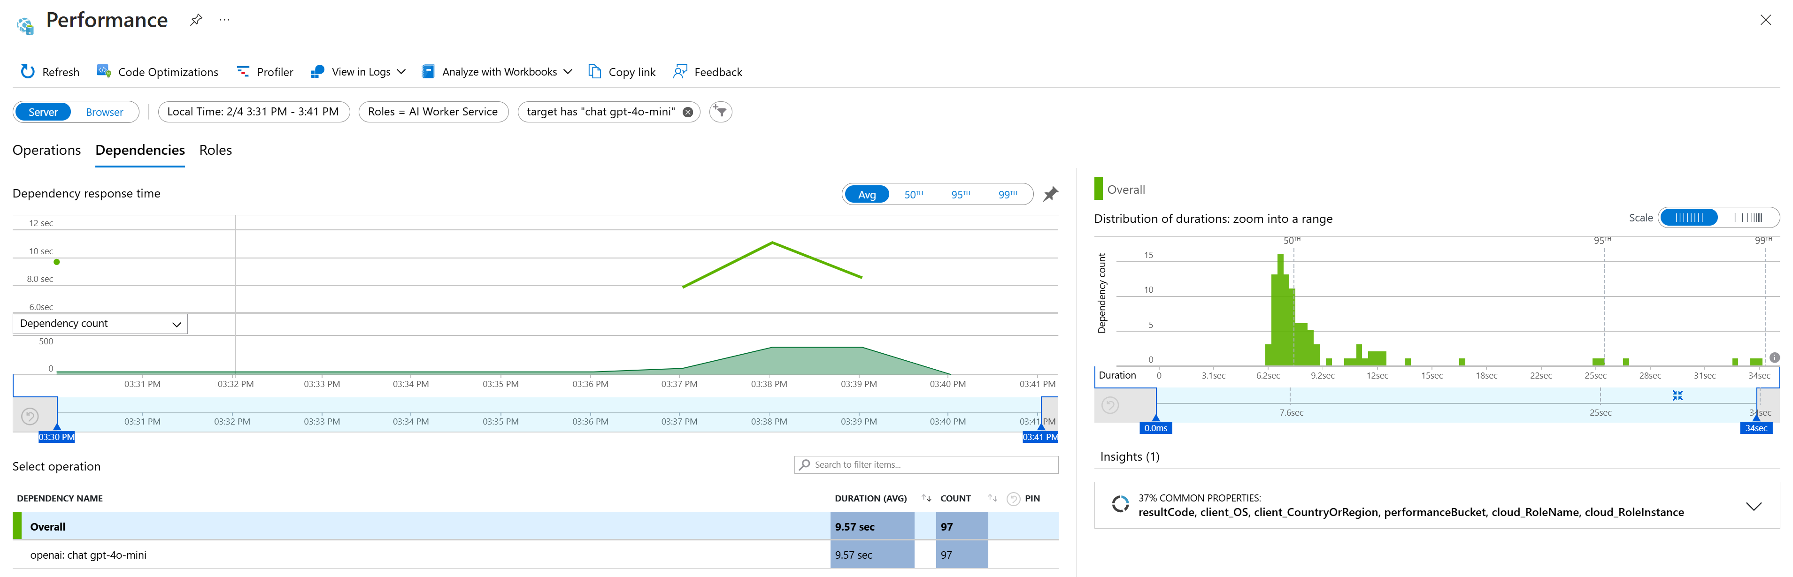The image size is (1793, 577).
Task: Open the Profiler tool
Action: 264,72
